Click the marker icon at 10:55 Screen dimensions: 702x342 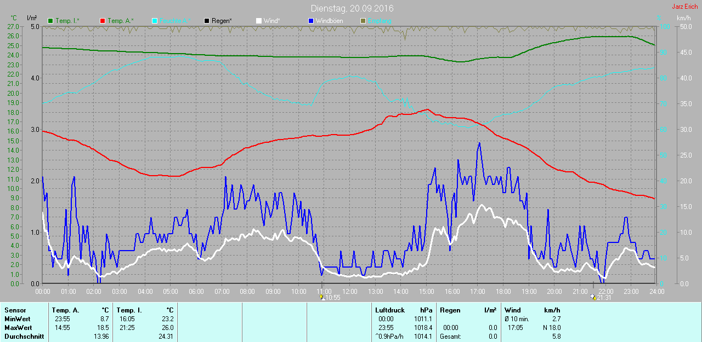tap(321, 297)
